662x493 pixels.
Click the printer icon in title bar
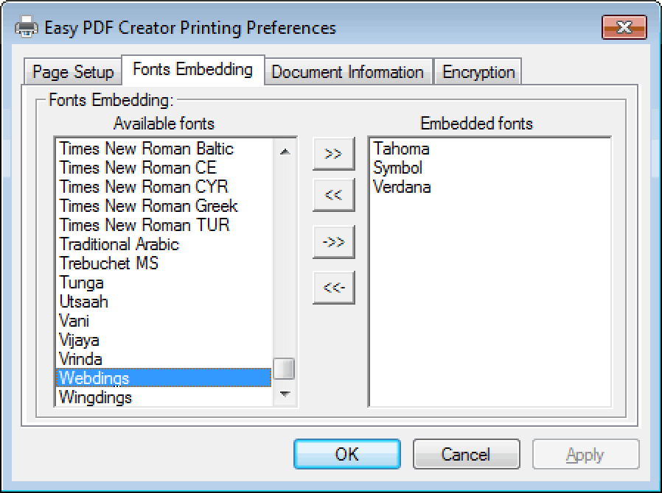tap(27, 28)
